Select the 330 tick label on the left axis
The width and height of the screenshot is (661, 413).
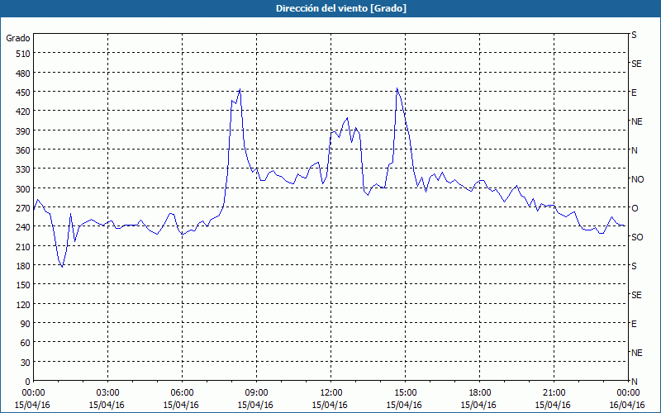point(23,169)
